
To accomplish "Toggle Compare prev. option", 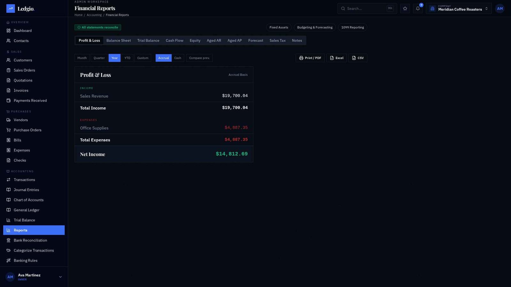I will [x=199, y=58].
